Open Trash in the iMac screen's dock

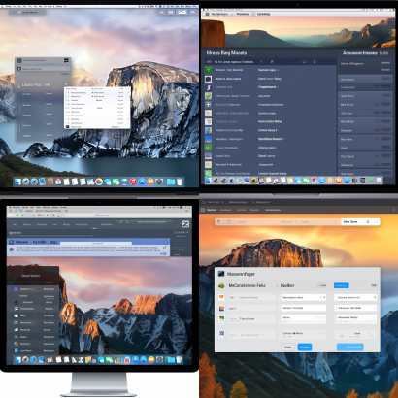point(179,359)
